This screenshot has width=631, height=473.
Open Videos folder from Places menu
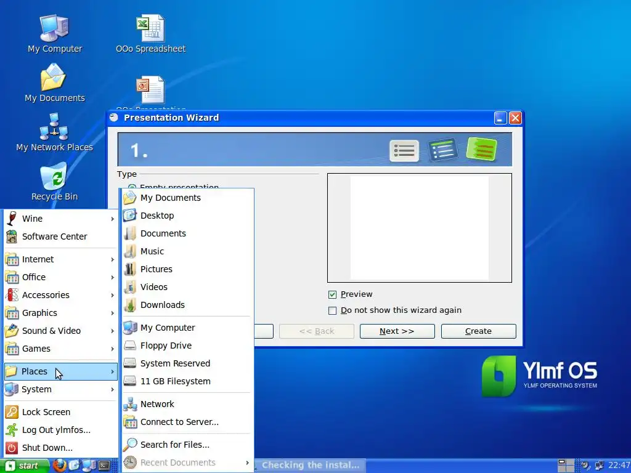click(x=187, y=287)
